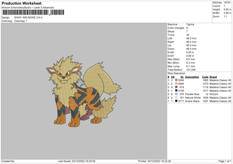Image resolution: width=233 pixels, height=164 pixels.
Task: Click the Colors value '7' in the header
Action: click(x=224, y=6)
